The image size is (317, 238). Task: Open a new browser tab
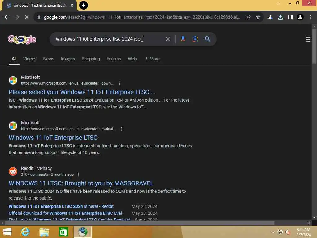pos(84,5)
